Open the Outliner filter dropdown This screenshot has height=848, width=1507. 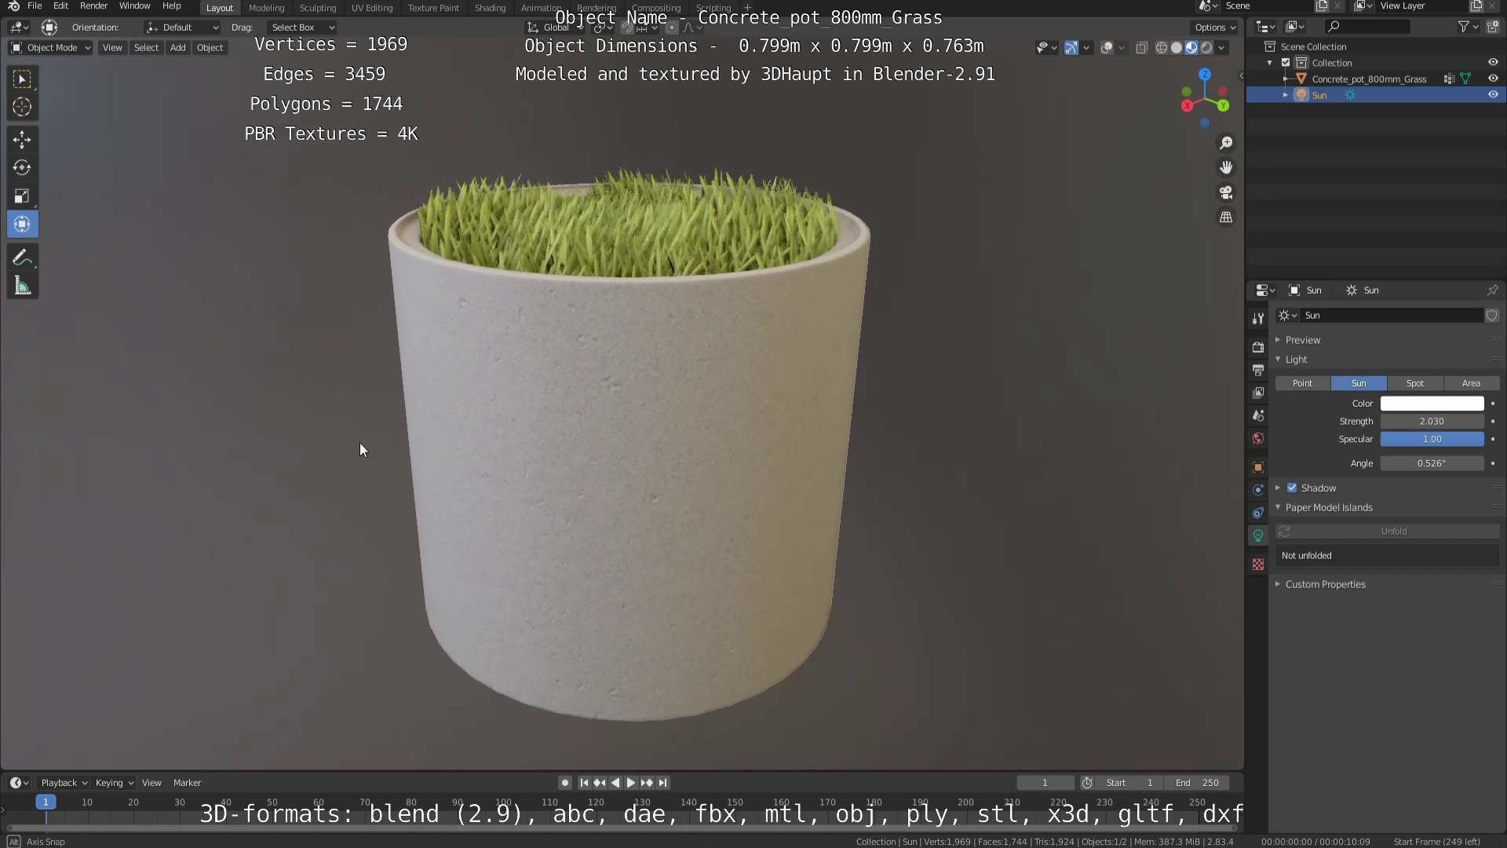coord(1467,27)
